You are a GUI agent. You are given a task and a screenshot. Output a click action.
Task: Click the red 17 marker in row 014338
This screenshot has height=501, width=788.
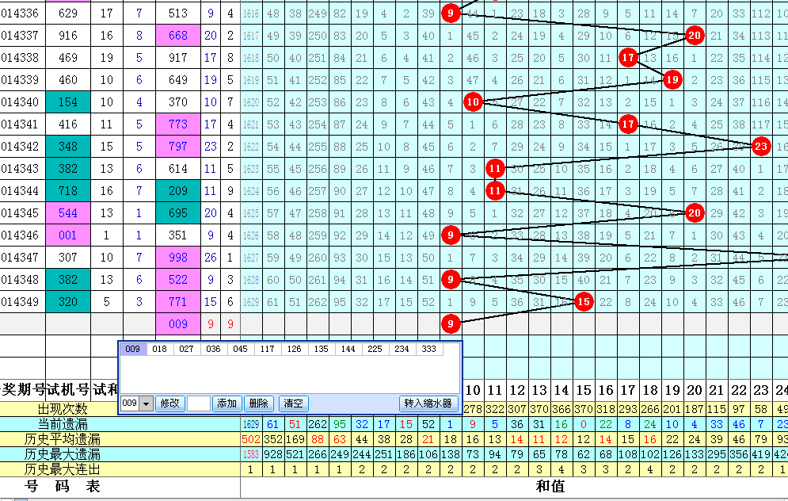(x=628, y=57)
